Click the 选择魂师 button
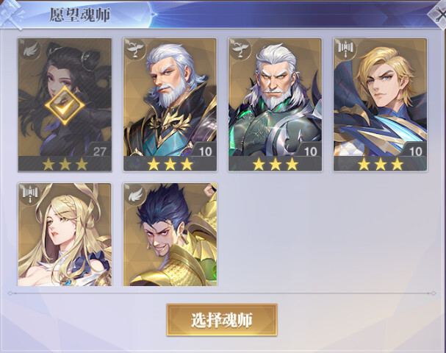The height and width of the screenshot is (353, 446). click(x=222, y=320)
